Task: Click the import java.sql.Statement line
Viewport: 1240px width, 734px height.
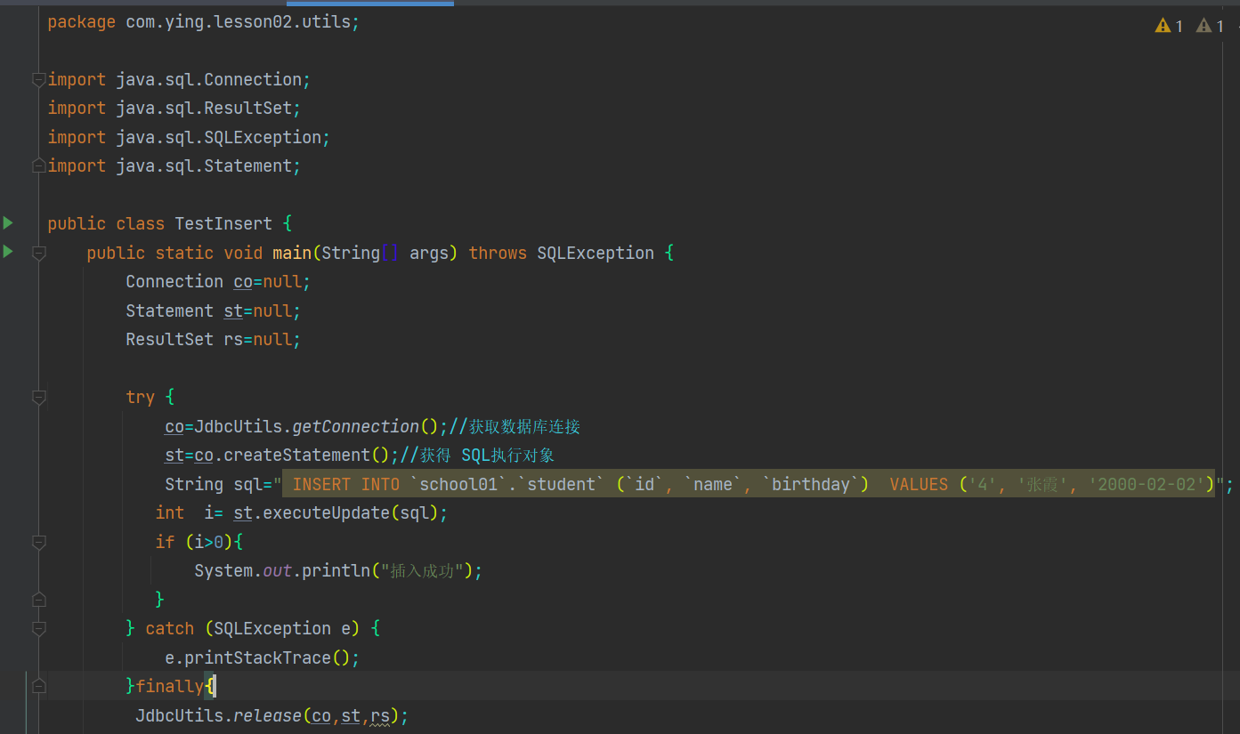Action: pos(174,165)
